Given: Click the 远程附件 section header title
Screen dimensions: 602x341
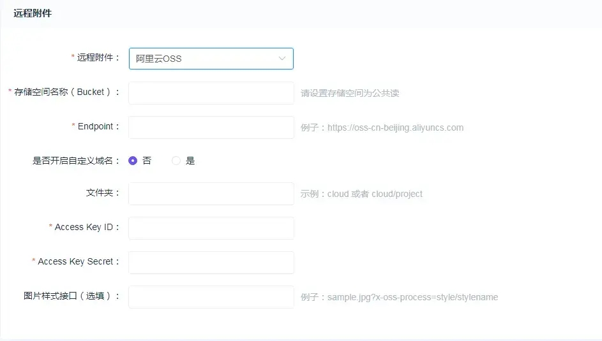Looking at the screenshot, I should (x=33, y=13).
